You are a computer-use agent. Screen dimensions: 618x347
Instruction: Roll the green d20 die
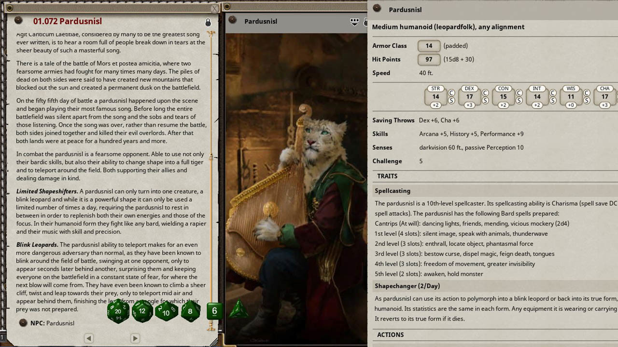tap(119, 311)
